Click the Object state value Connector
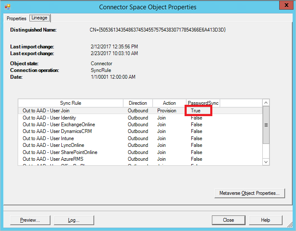 101,64
